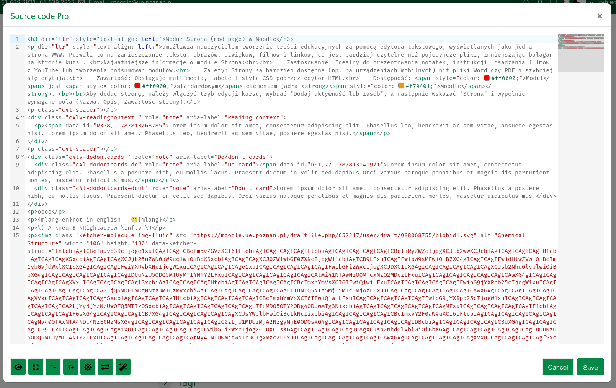Decrease font size with T- button
Image resolution: width=616 pixels, height=388 pixels.
coord(53,367)
